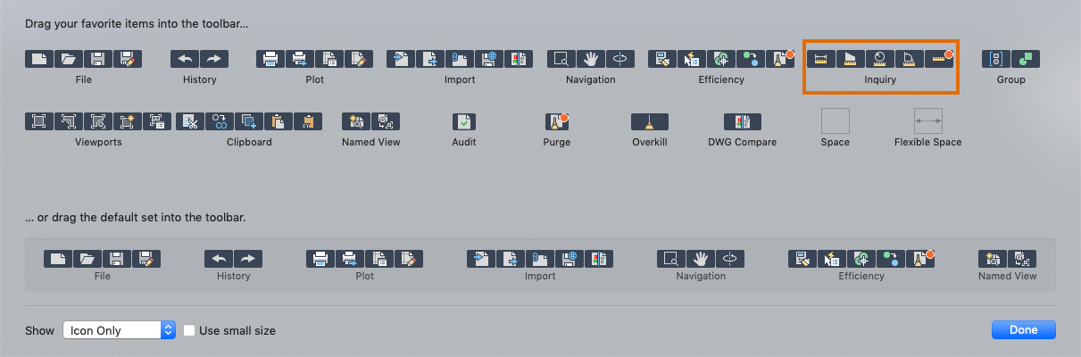Click the first Named View icon in the default set
1081x357 pixels.
coord(993,260)
